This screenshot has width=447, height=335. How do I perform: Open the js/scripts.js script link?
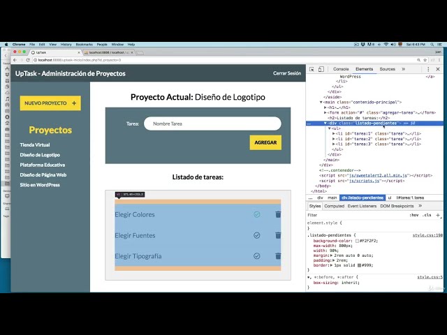pyautogui.click(x=364, y=181)
